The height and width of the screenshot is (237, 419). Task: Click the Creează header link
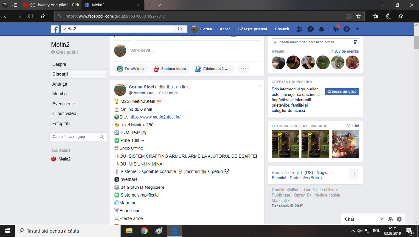tap(282, 29)
